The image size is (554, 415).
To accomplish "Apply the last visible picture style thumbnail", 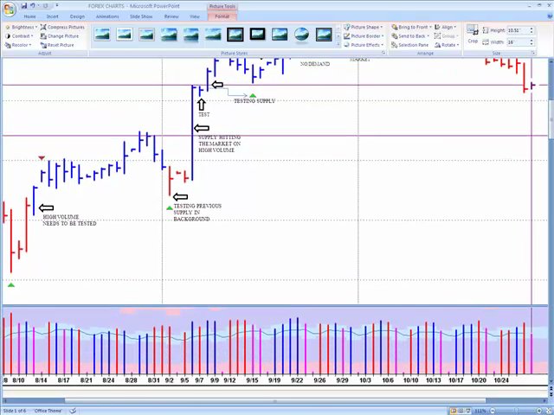I will point(324,35).
